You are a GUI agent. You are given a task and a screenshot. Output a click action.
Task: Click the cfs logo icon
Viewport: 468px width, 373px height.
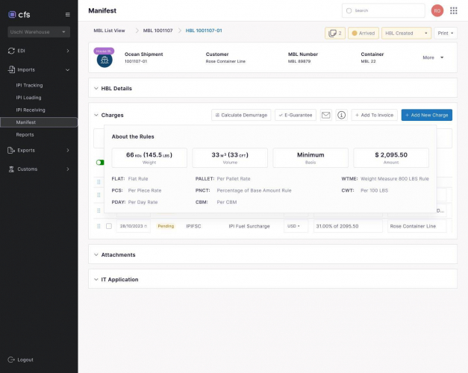point(12,14)
